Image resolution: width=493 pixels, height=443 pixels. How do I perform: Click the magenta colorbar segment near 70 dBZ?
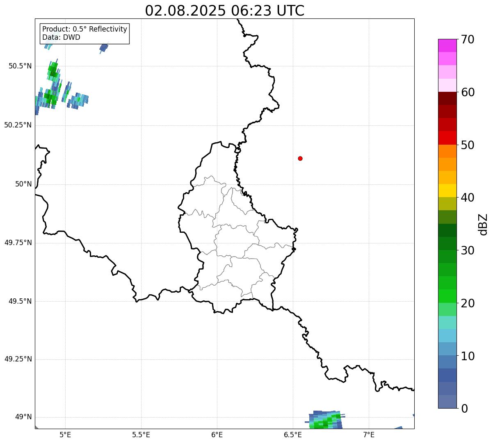pyautogui.click(x=447, y=45)
